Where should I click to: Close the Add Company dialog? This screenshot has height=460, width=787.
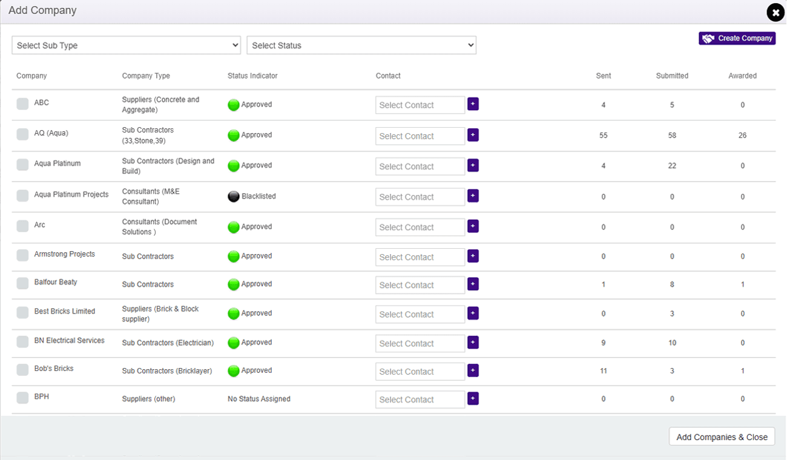pos(775,12)
